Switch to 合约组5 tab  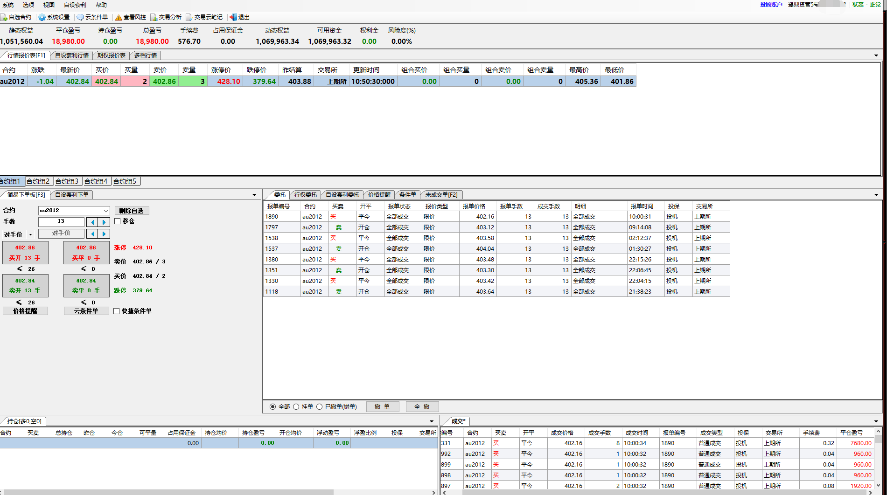[125, 181]
